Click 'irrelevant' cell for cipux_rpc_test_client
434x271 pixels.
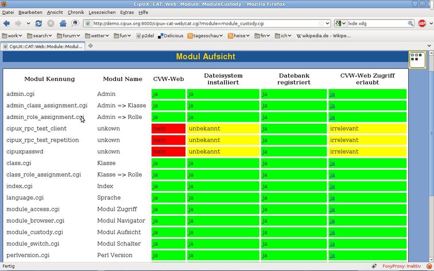pos(367,129)
